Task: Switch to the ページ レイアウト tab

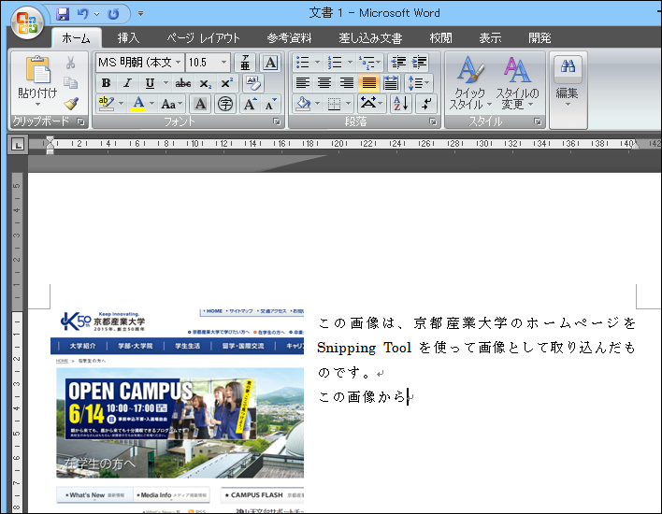Action: tap(203, 38)
